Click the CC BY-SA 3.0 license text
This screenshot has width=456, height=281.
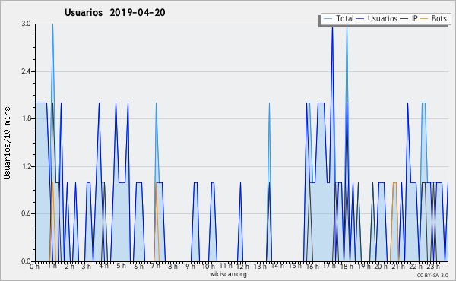[x=432, y=275]
